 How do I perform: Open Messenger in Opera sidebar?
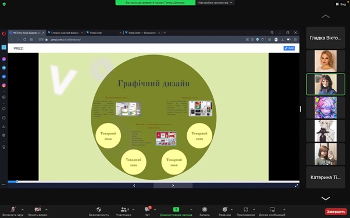[4, 59]
